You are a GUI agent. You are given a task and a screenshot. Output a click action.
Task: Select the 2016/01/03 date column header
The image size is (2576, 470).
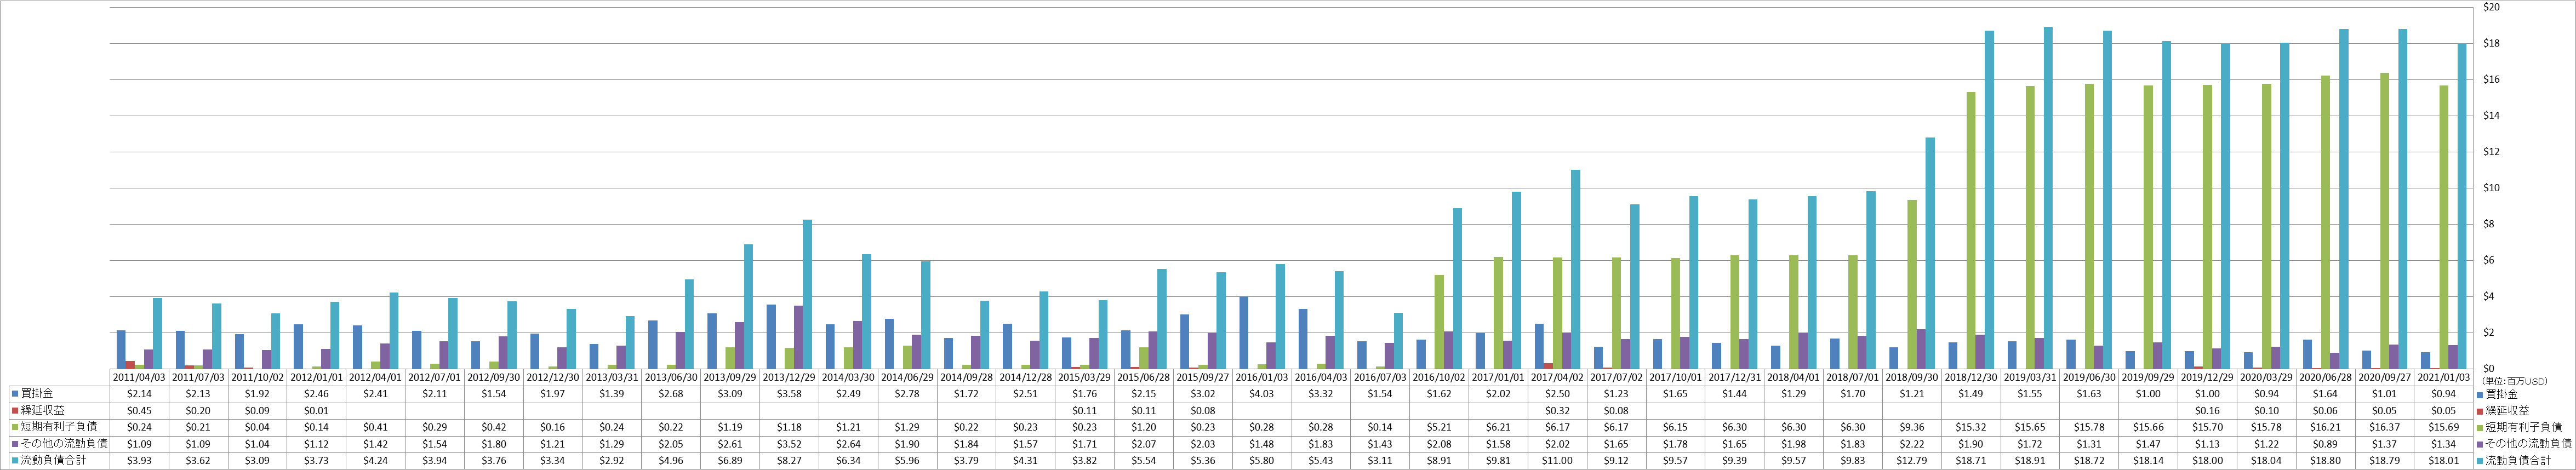point(1262,378)
